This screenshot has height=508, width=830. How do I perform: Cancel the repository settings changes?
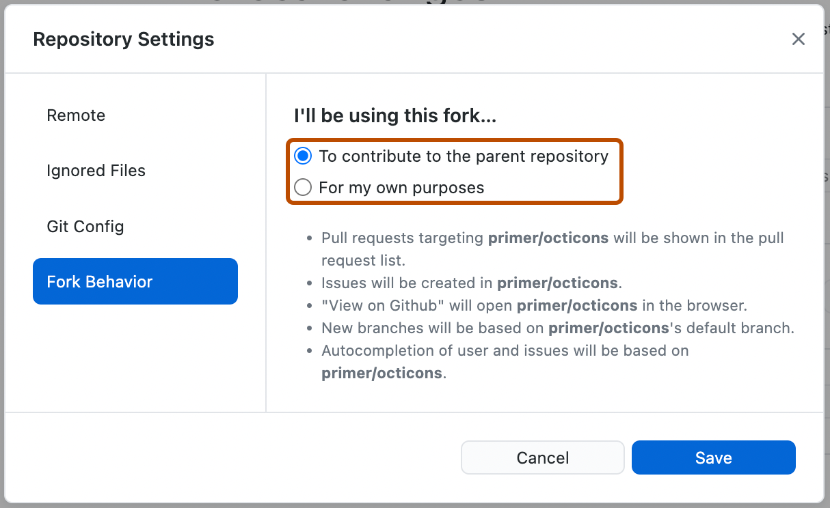tap(542, 457)
